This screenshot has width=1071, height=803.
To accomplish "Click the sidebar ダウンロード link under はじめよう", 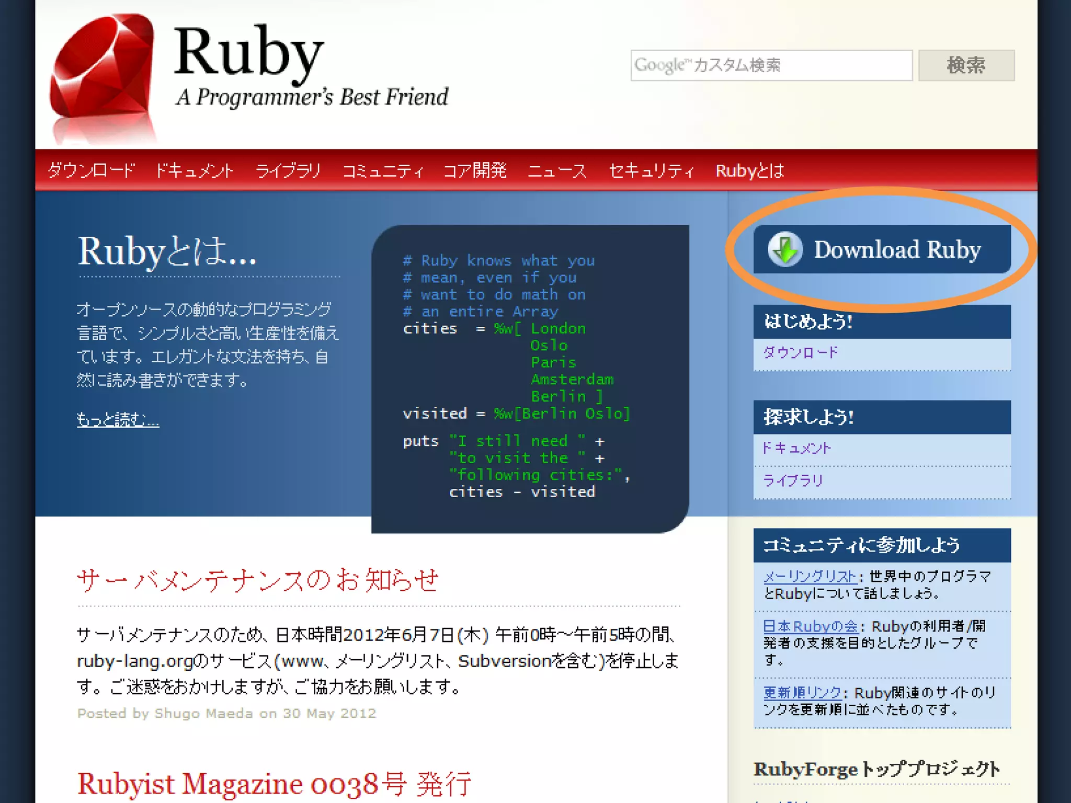I will coord(800,352).
